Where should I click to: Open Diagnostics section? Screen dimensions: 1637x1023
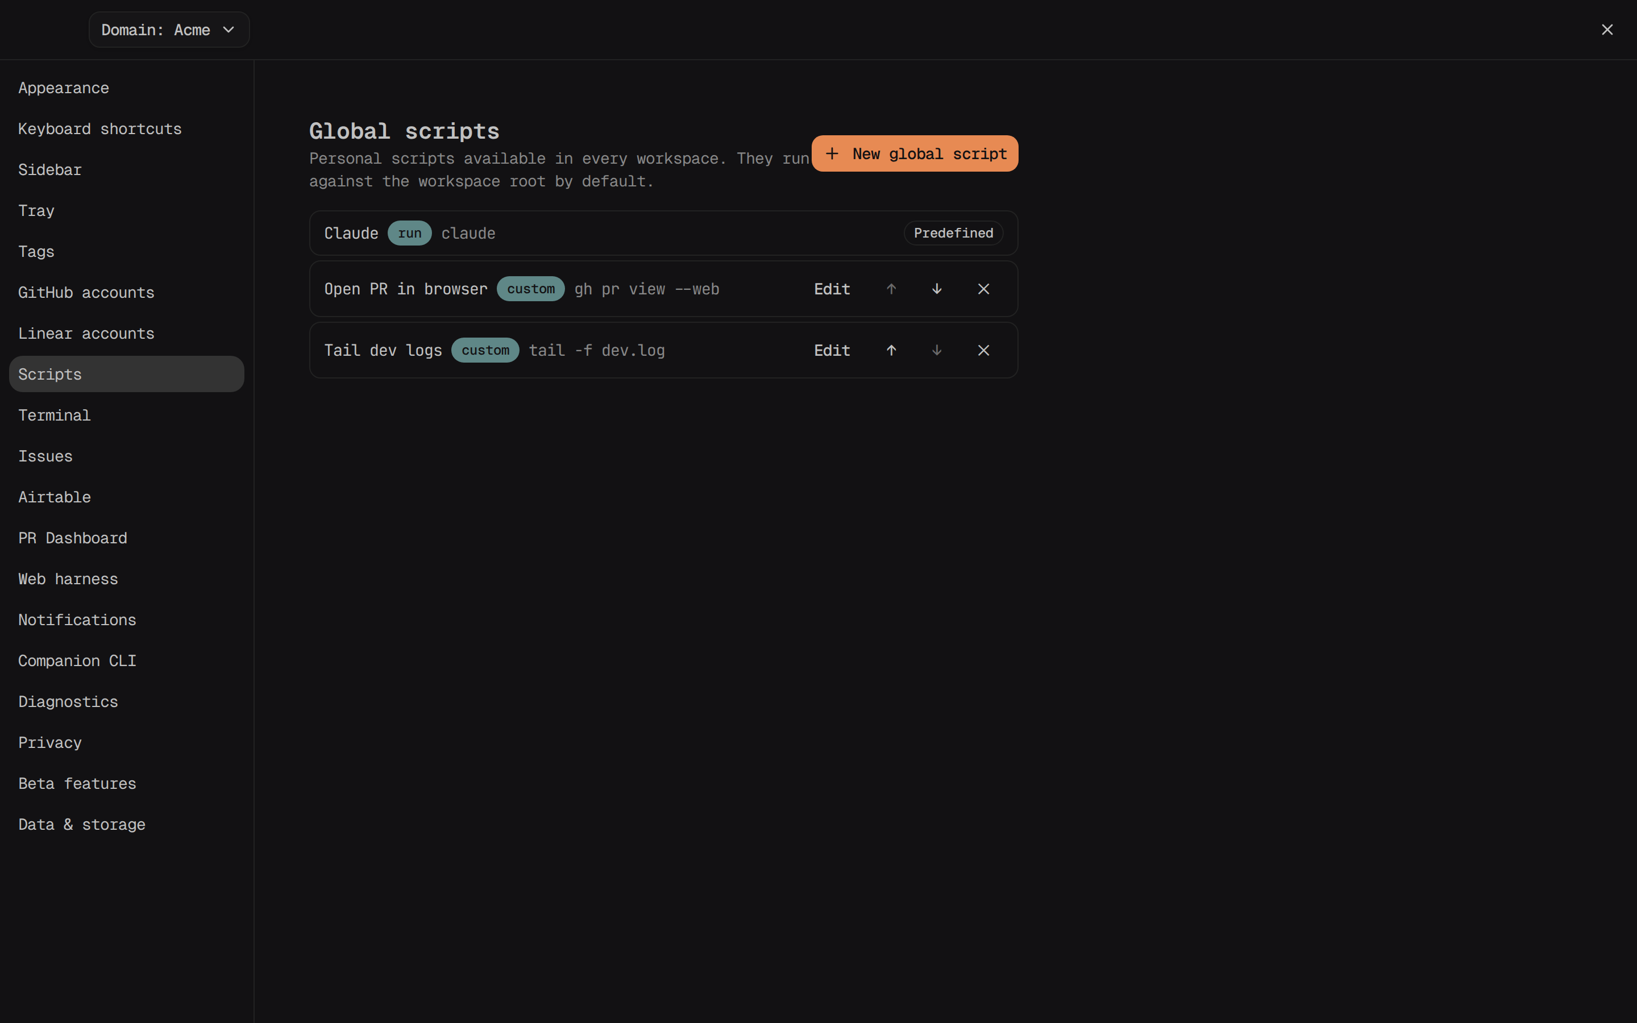tap(127, 702)
